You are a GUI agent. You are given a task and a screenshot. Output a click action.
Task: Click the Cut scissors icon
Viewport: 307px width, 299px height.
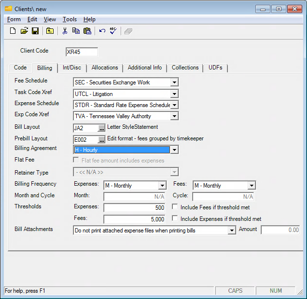pyautogui.click(x=65, y=31)
